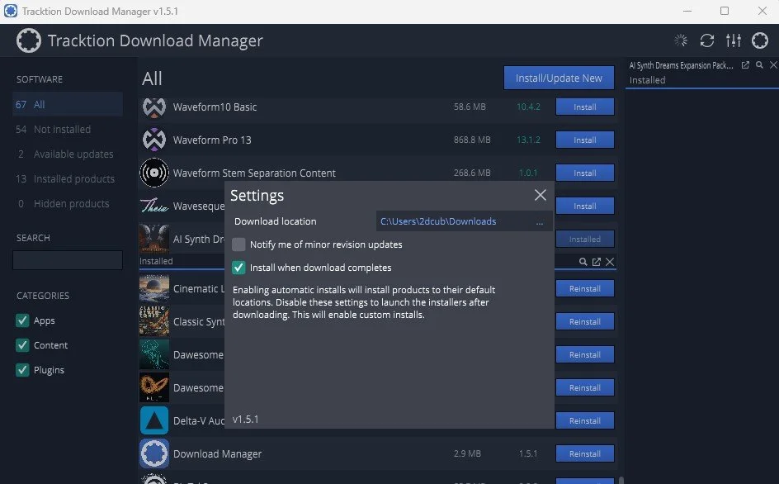Click the Waveform Pro 13 product icon
Image resolution: width=779 pixels, height=484 pixels.
154,140
